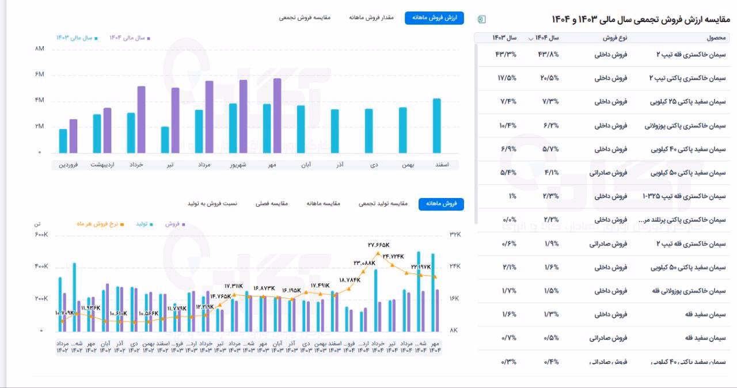This screenshot has height=388, width=737.
Task: Hide the فروش series via legend
Action: click(183, 224)
